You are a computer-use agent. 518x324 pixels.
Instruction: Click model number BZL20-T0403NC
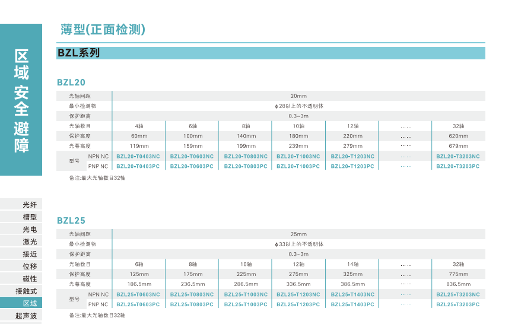[x=138, y=157]
